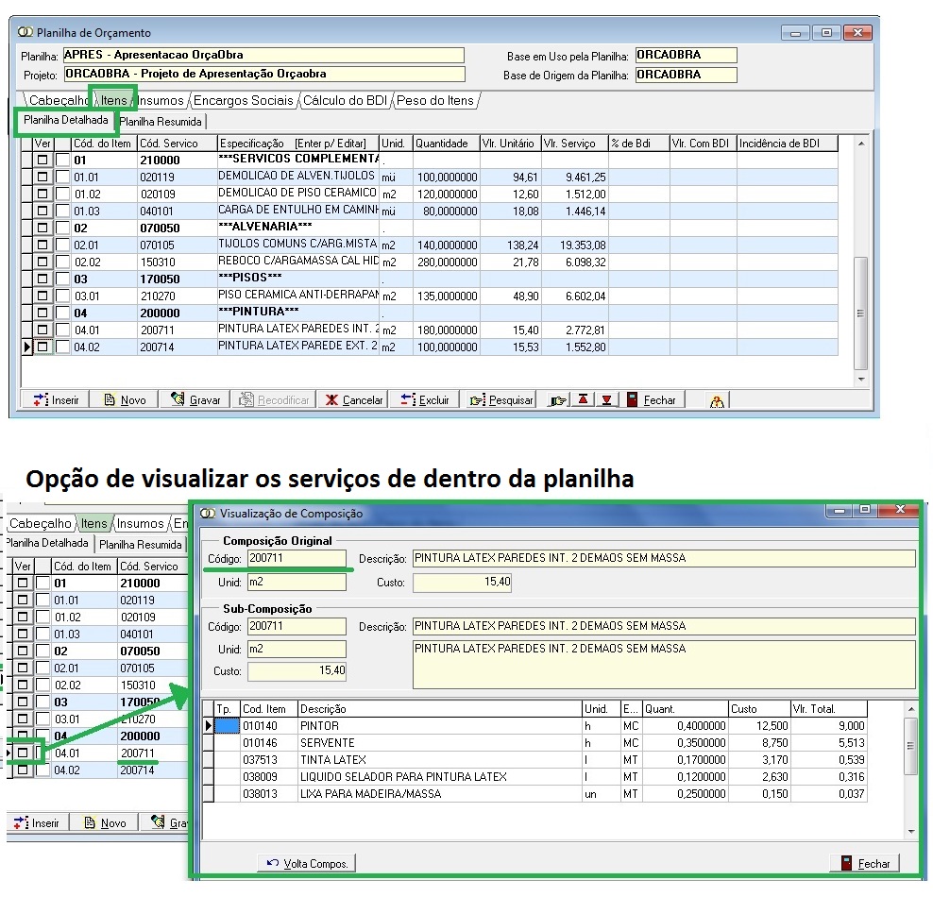Click the red down-arrow move button
The width and height of the screenshot is (933, 897).
pyautogui.click(x=606, y=399)
